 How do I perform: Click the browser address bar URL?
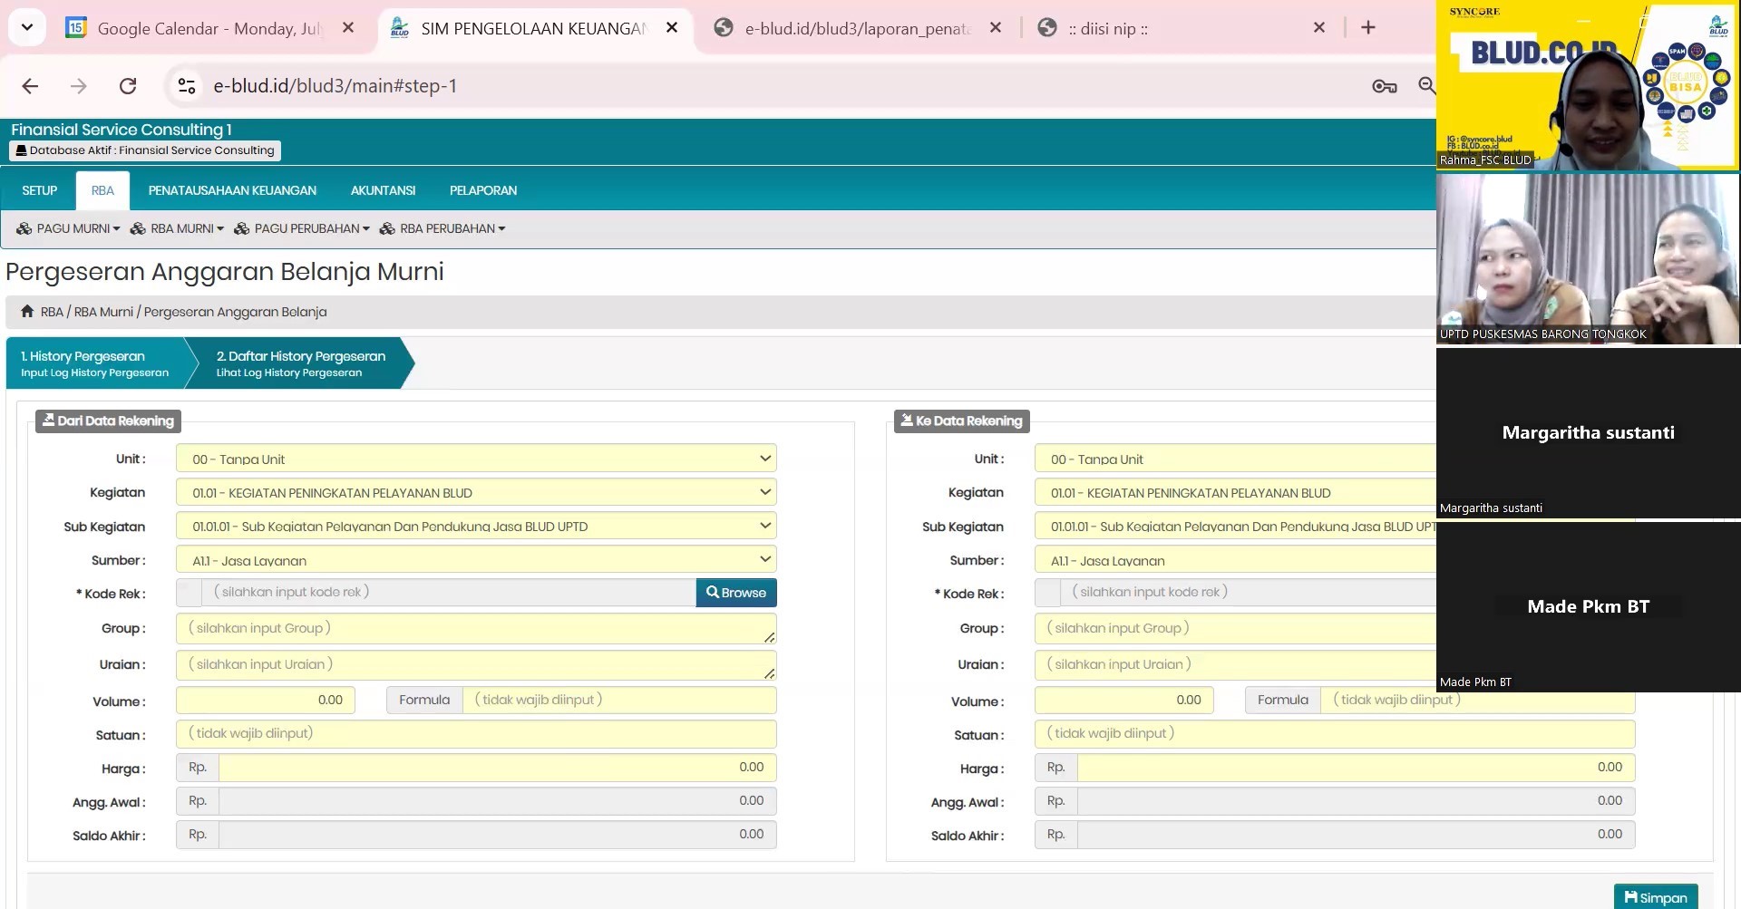point(335,86)
